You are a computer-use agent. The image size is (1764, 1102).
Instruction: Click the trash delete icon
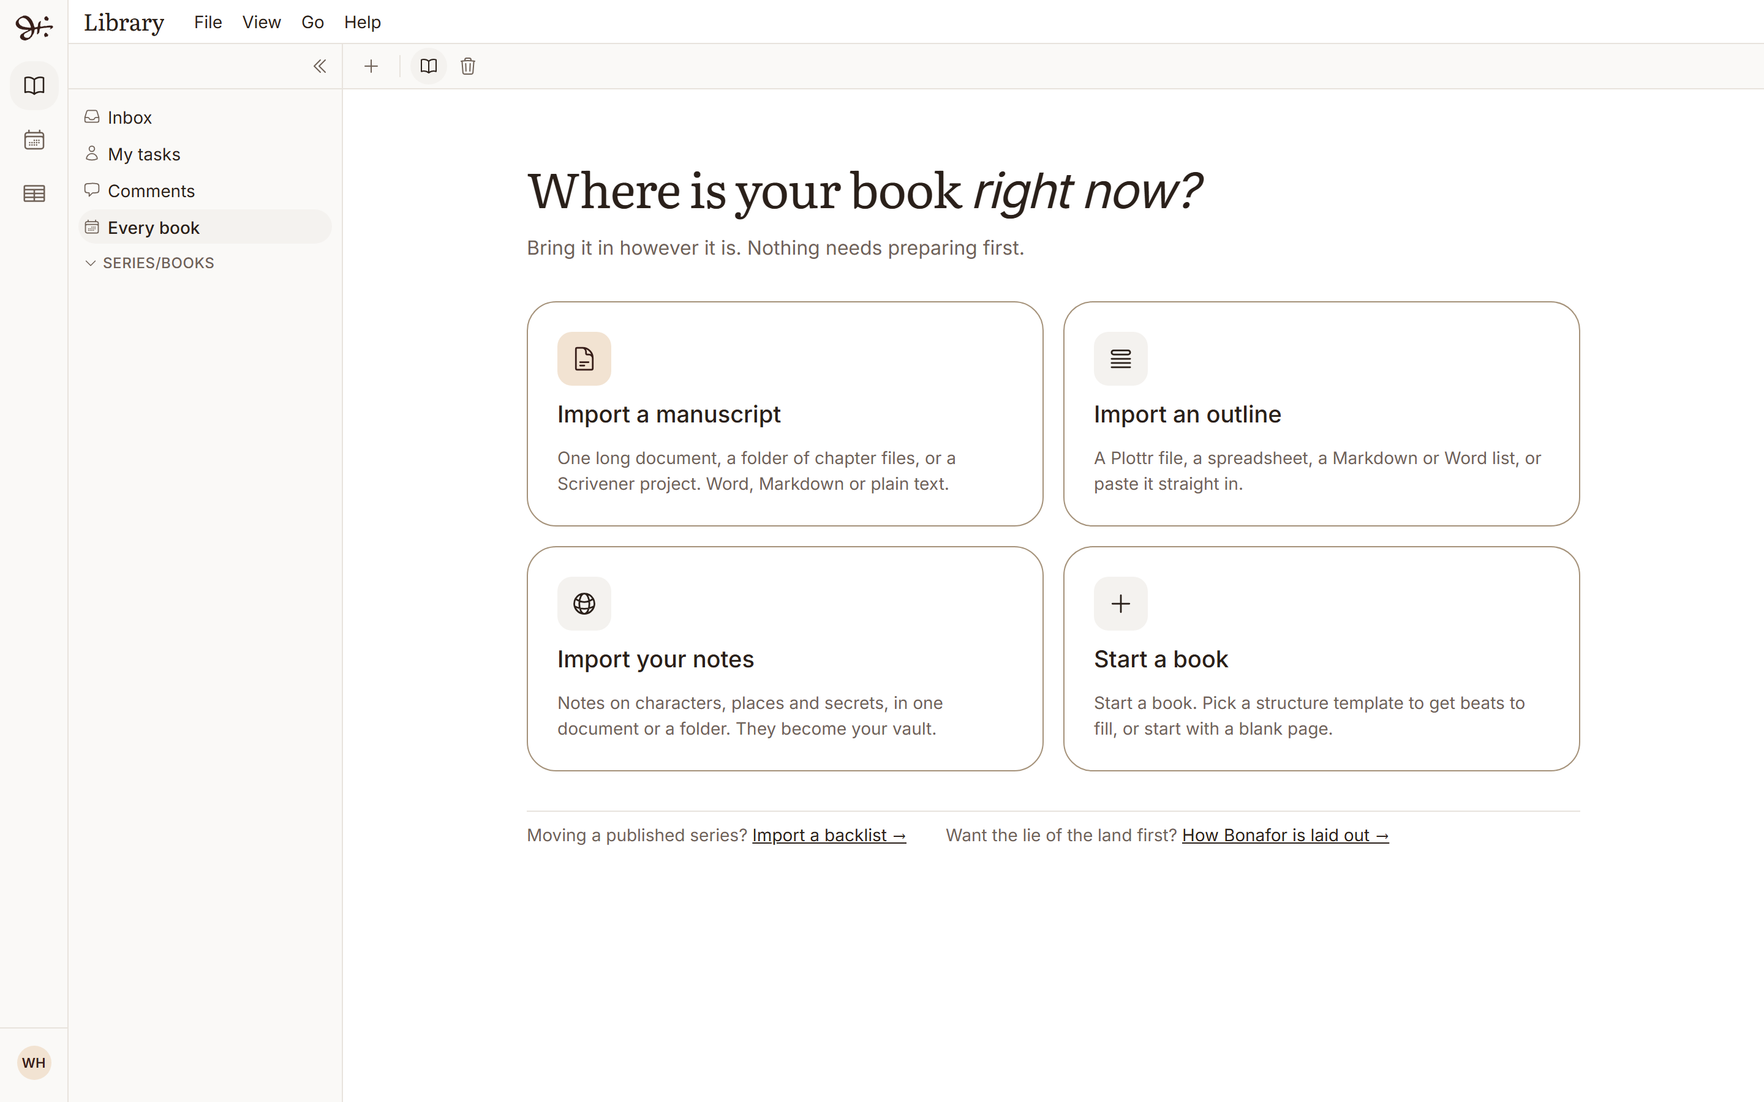click(x=468, y=66)
